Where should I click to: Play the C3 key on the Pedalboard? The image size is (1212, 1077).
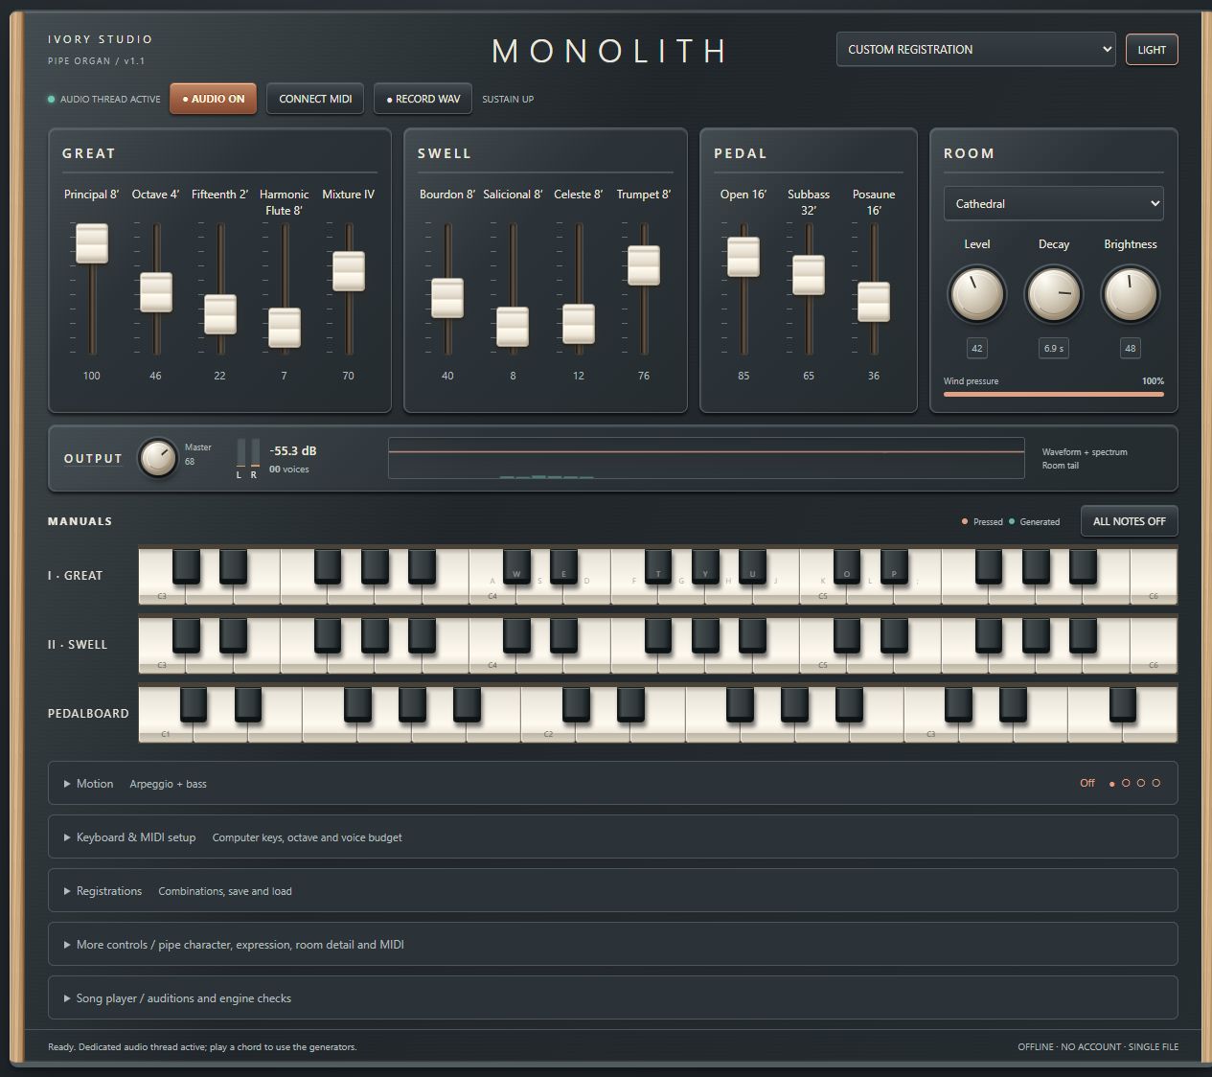(930, 730)
